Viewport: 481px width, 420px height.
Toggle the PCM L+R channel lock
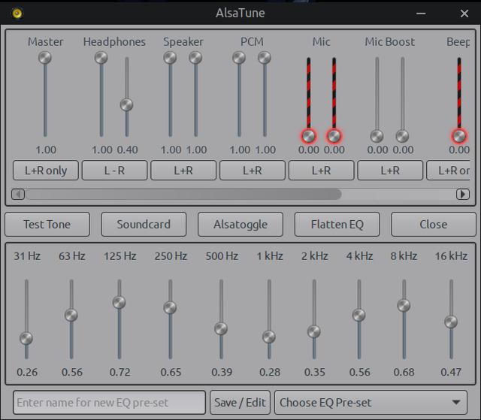pos(252,171)
